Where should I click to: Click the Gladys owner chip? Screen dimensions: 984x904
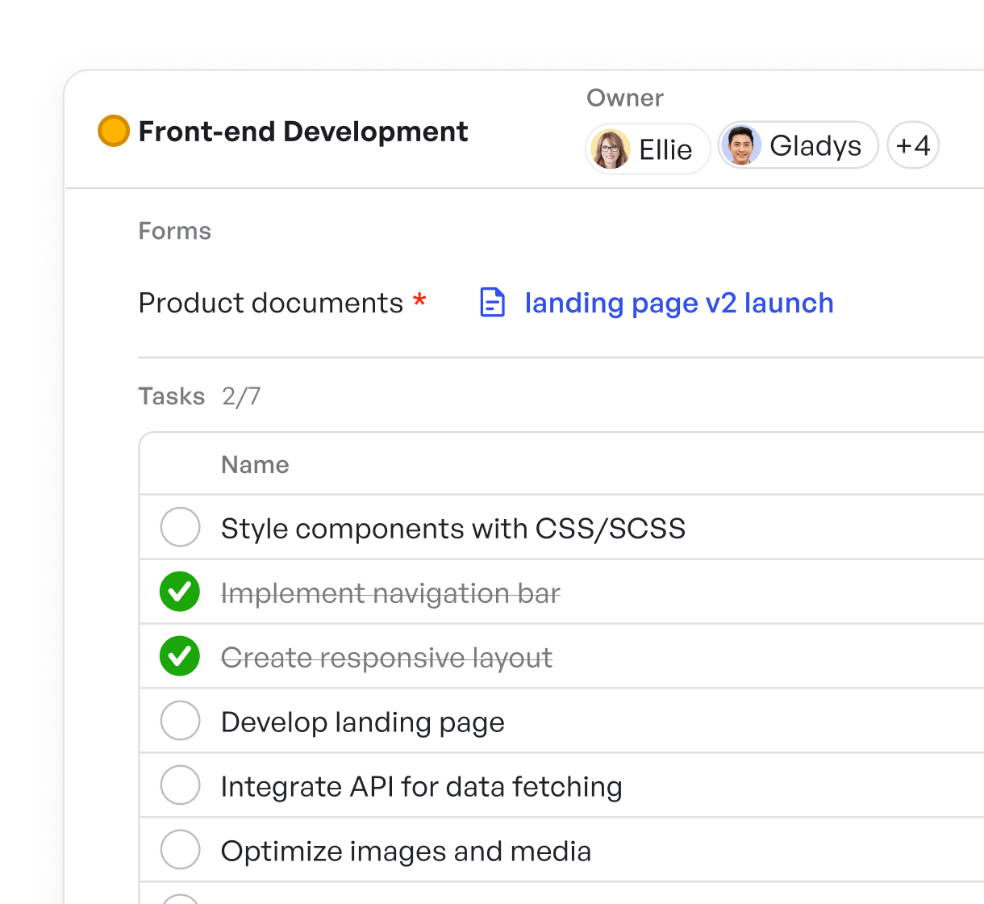pos(798,145)
